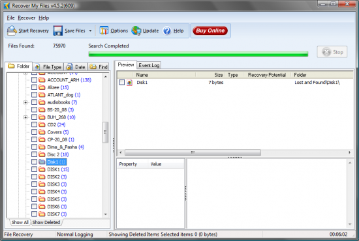Click the Property column header
The height and width of the screenshot is (241, 359).
[x=132, y=164]
